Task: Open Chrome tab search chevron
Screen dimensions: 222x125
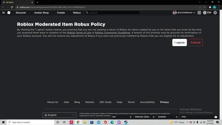Action: tap(200, 2)
